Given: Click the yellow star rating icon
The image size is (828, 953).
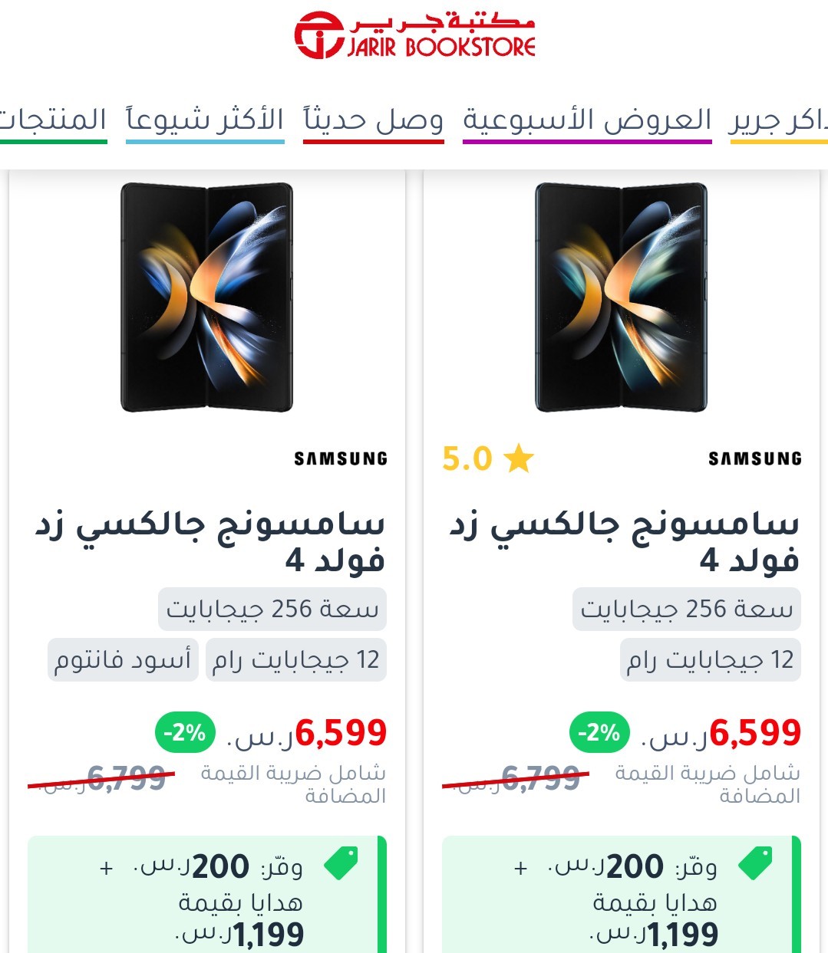Looking at the screenshot, I should (x=519, y=458).
